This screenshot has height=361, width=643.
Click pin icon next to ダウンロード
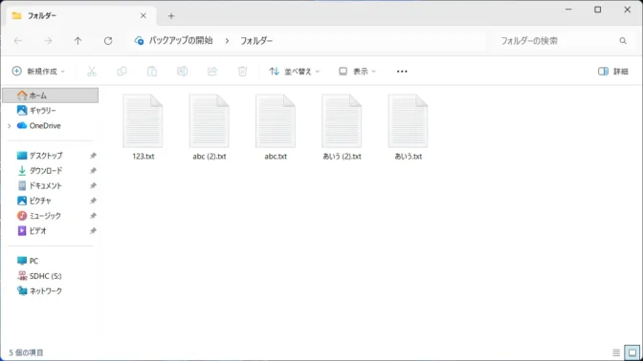[x=93, y=171]
